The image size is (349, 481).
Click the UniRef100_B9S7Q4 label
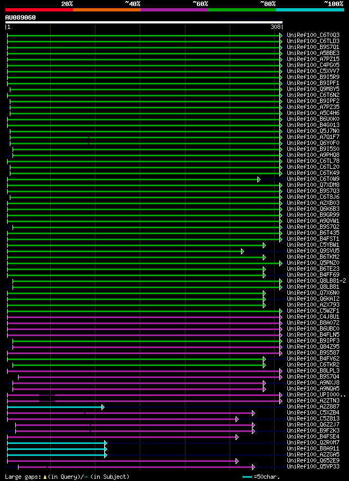pyautogui.click(x=314, y=377)
